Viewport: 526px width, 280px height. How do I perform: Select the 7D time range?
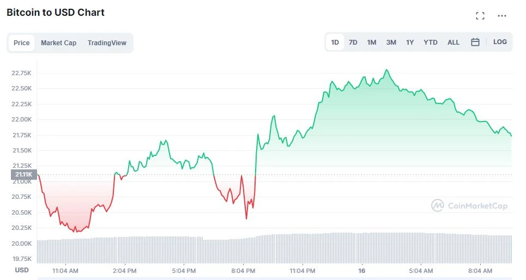click(x=353, y=42)
